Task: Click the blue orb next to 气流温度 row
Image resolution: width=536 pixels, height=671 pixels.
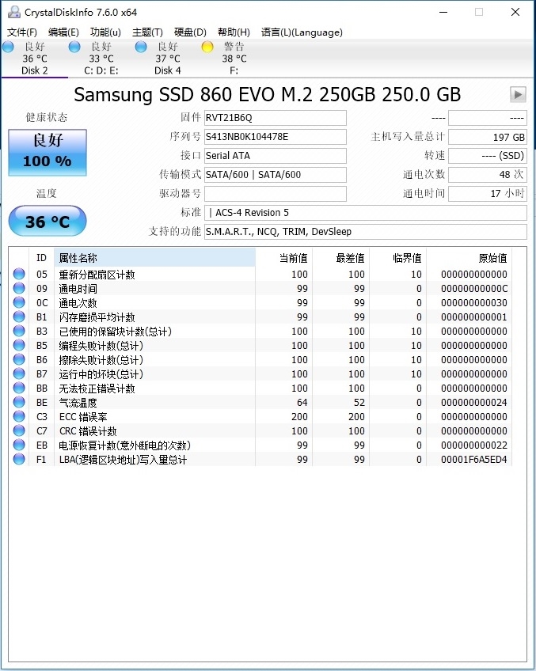Action: 19,403
